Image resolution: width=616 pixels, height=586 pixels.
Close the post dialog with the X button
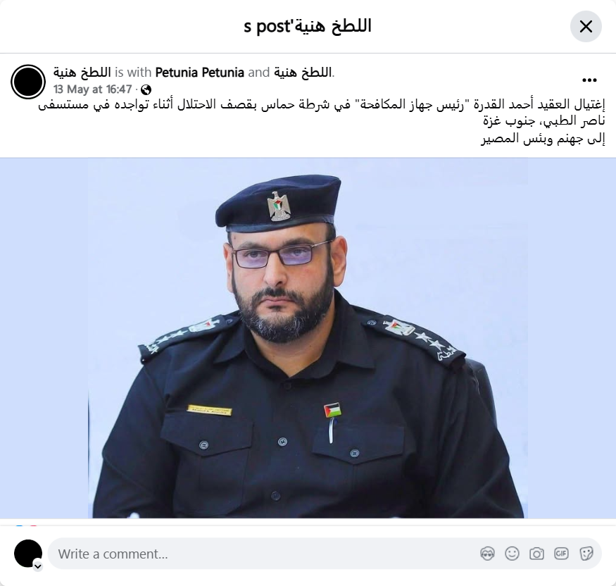[x=586, y=27]
